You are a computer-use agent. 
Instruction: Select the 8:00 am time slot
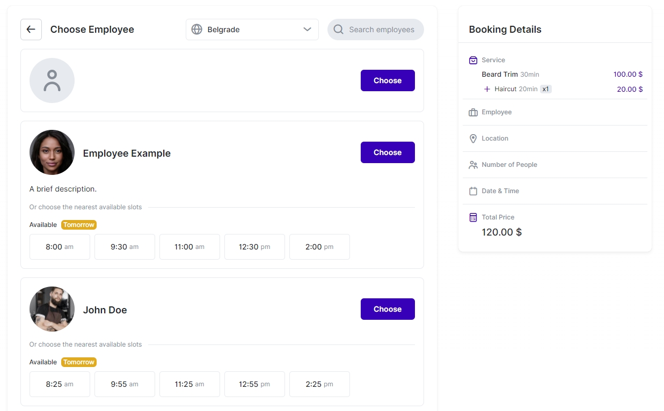60,247
